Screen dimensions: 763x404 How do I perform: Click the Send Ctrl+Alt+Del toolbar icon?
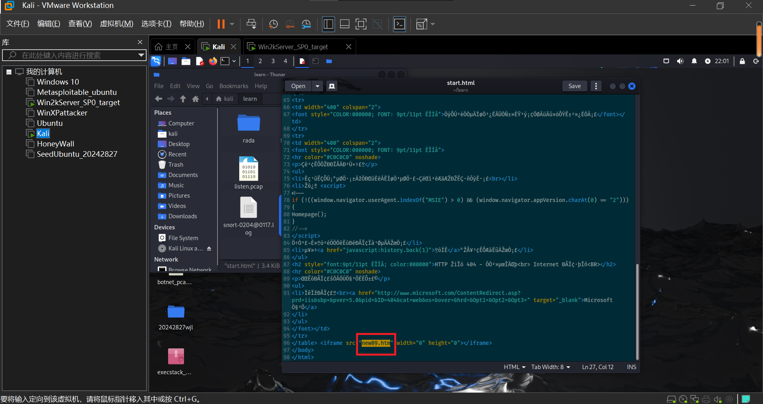pos(251,24)
